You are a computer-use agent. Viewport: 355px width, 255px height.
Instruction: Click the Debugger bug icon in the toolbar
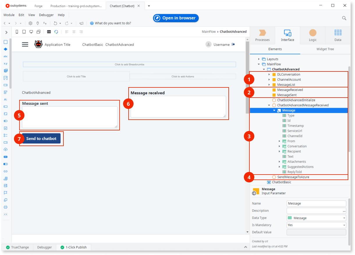click(x=38, y=23)
